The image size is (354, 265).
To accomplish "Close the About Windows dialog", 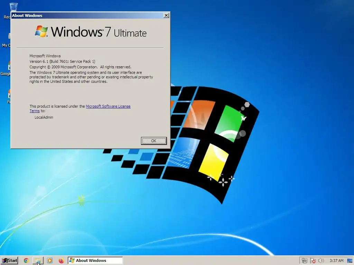I will (x=166, y=15).
